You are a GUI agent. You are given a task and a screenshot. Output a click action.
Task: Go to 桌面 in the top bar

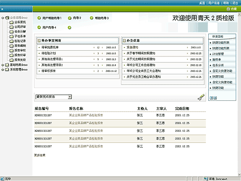202,3
